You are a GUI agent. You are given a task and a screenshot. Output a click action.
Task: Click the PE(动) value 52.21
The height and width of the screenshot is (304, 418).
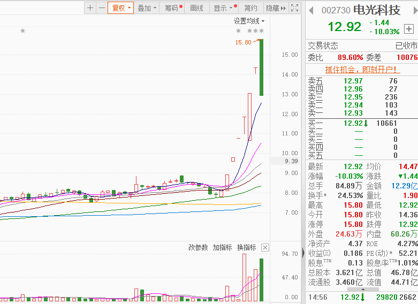[x=408, y=253]
